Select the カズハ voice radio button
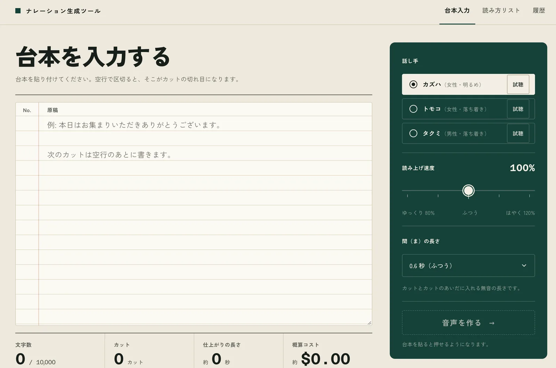 tap(413, 84)
